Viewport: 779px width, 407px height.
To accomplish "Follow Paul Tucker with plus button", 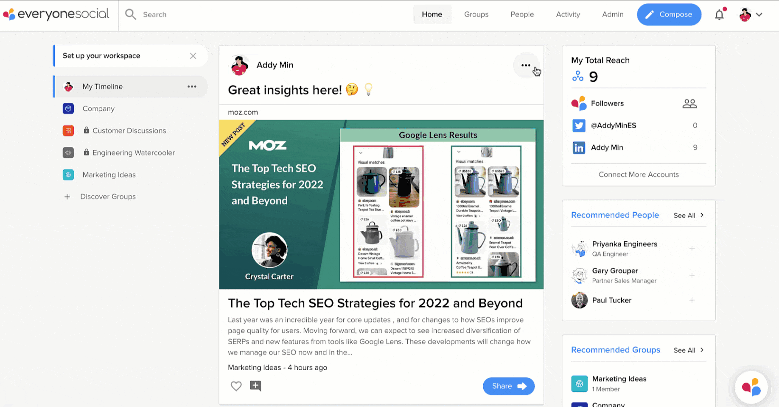I will pyautogui.click(x=692, y=300).
